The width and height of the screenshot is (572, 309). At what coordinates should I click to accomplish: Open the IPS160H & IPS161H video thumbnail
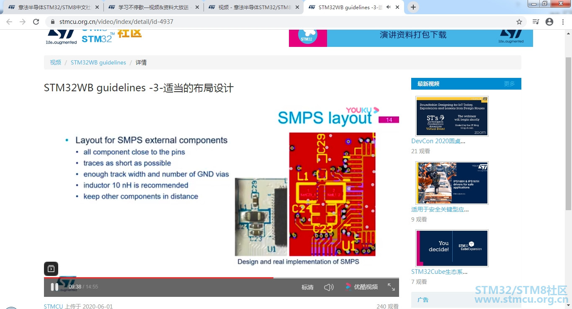pyautogui.click(x=452, y=183)
